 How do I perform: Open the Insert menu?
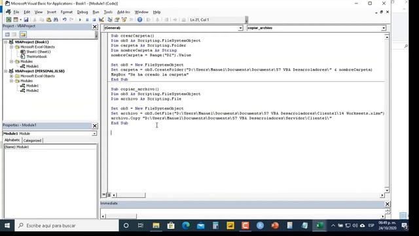pyautogui.click(x=52, y=12)
